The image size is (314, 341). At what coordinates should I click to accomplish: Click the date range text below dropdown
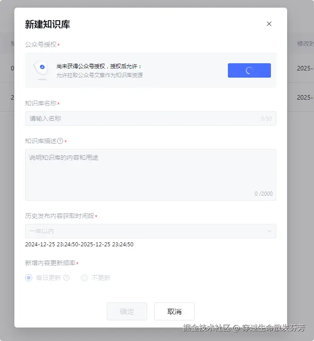tap(79, 244)
